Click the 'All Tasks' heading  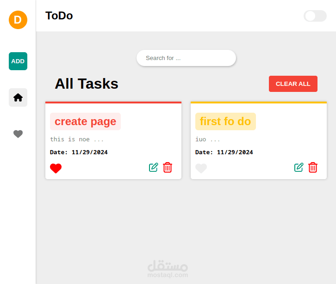[87, 84]
